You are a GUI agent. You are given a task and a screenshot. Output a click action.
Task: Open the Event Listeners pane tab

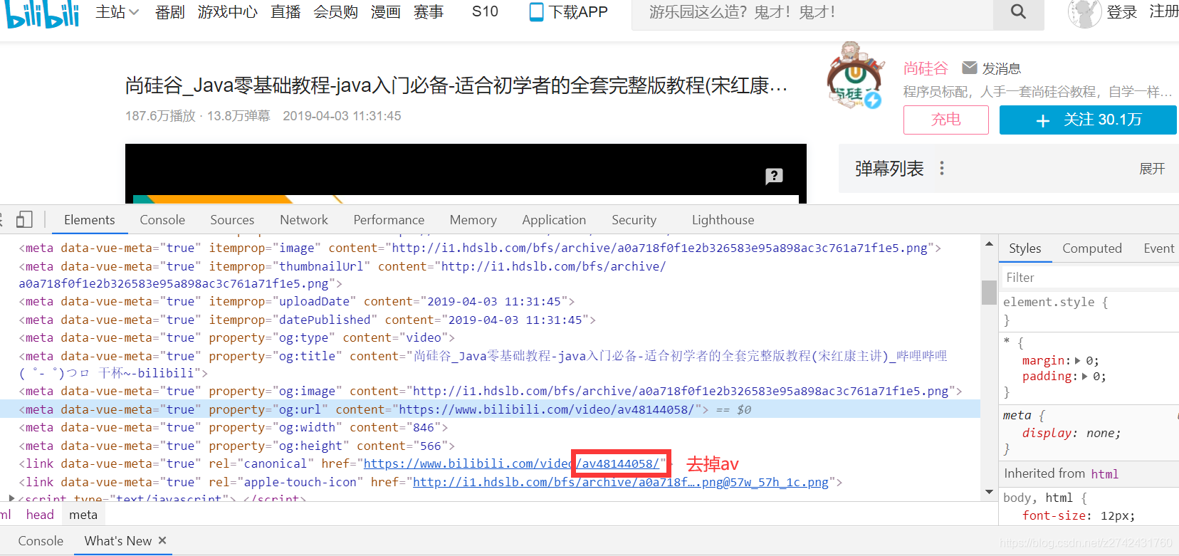pos(1158,248)
